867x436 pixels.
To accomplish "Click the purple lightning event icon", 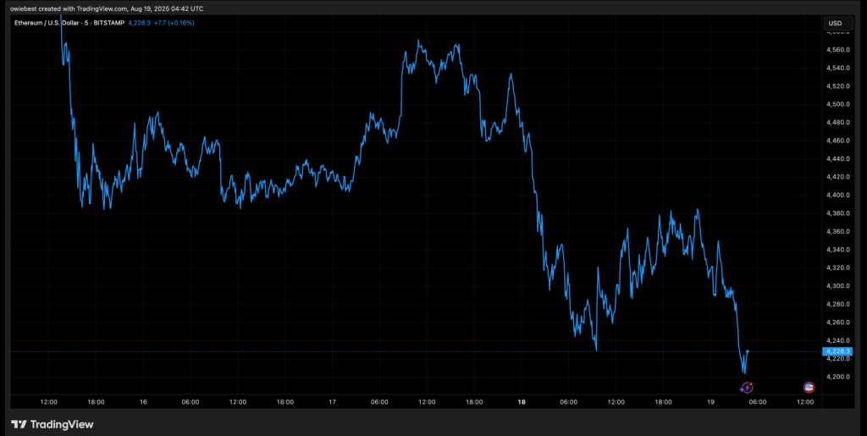I will click(746, 387).
